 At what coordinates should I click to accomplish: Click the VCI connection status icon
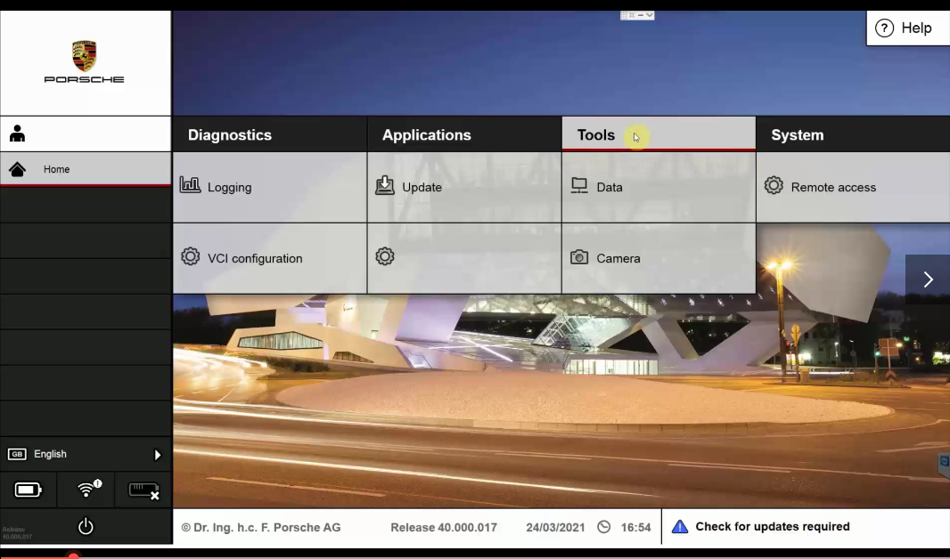point(143,490)
